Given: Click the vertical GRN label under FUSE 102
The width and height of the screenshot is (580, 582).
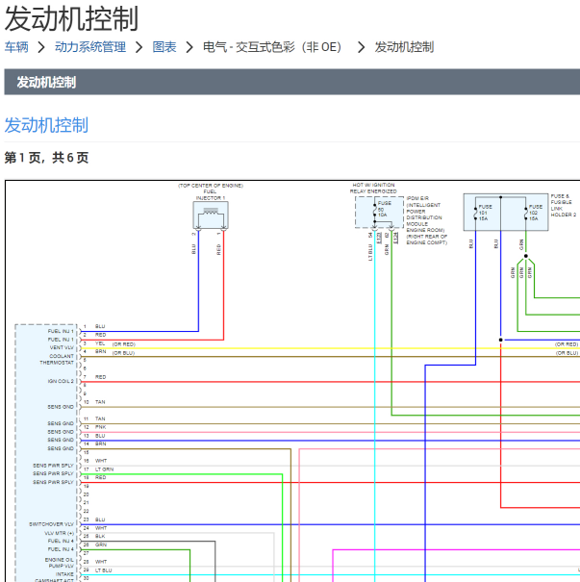Looking at the screenshot, I should click(x=521, y=244).
